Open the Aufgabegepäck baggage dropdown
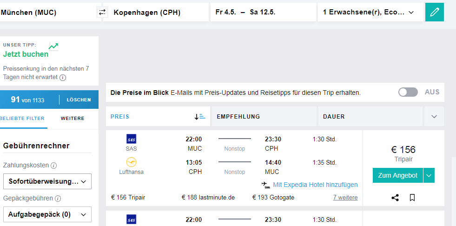This screenshot has height=226, width=456. 47,214
